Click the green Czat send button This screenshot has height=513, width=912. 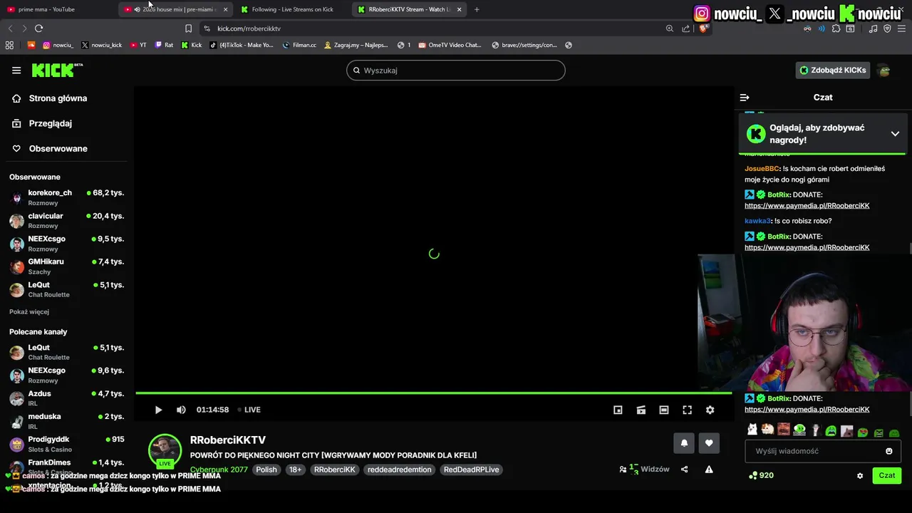pyautogui.click(x=886, y=475)
